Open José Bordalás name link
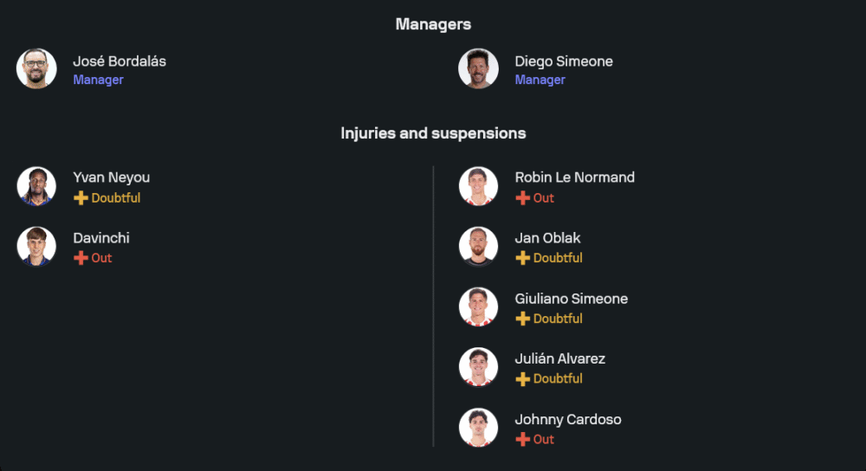Viewport: 866px width, 471px height. coord(120,61)
